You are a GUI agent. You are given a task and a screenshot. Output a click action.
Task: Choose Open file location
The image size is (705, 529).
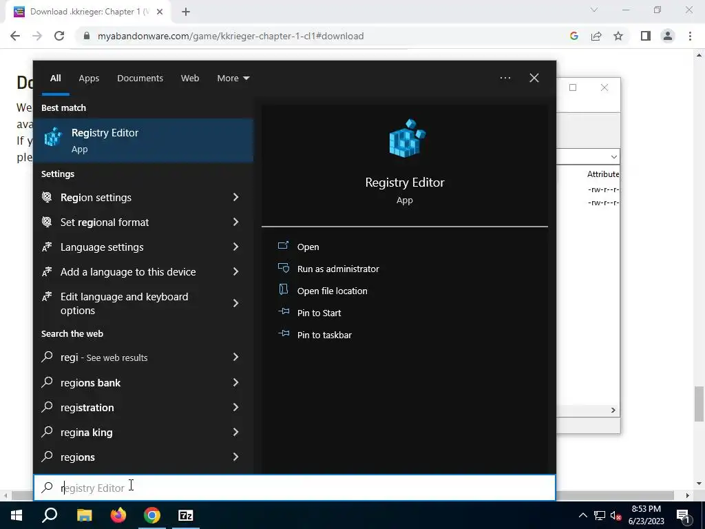(333, 291)
